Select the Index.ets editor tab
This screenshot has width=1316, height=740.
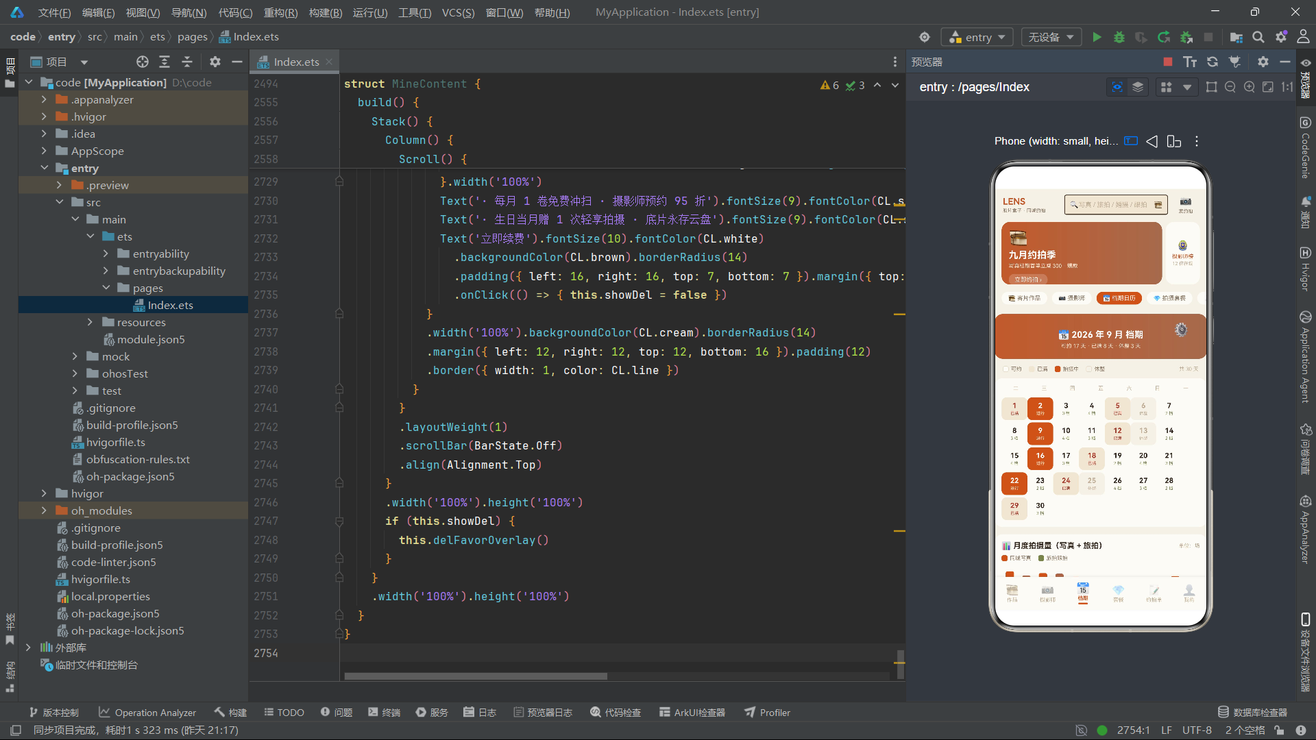click(x=295, y=62)
